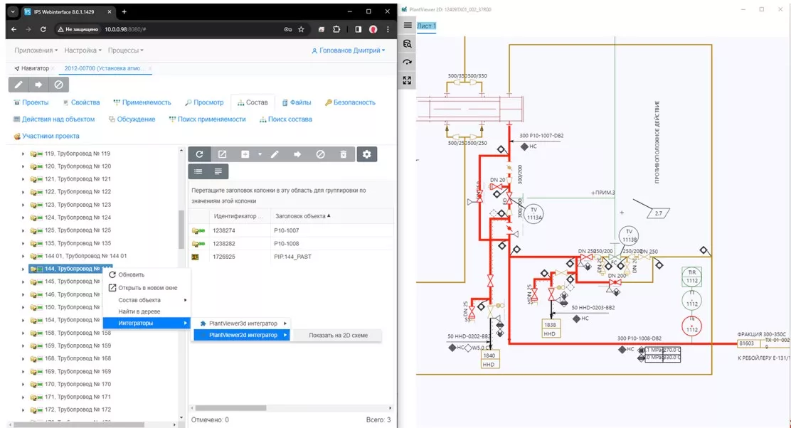791x428 pixels.
Task: Click the open-in-new-window icon in the toolbar
Action: point(222,154)
